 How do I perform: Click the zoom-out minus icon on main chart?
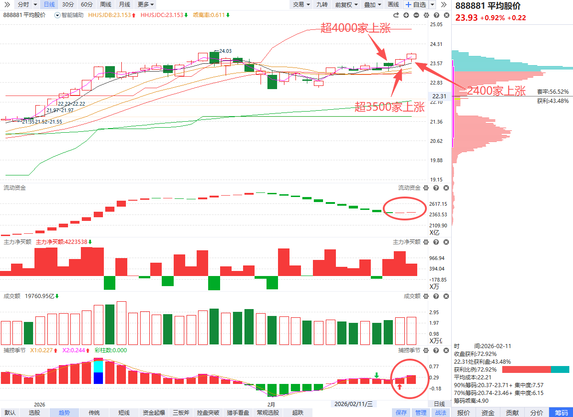[x=416, y=15]
